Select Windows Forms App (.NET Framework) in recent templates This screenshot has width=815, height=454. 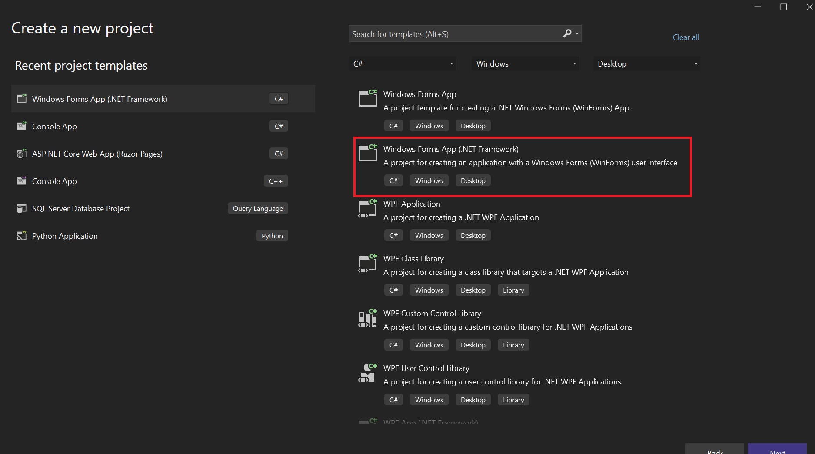163,99
